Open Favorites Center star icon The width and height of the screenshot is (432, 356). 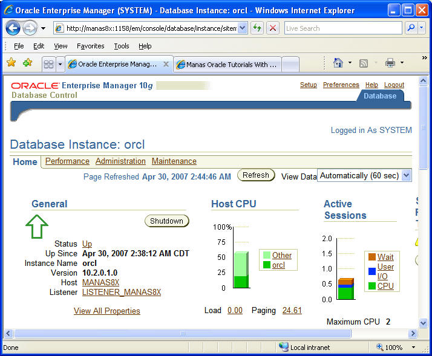[11, 63]
